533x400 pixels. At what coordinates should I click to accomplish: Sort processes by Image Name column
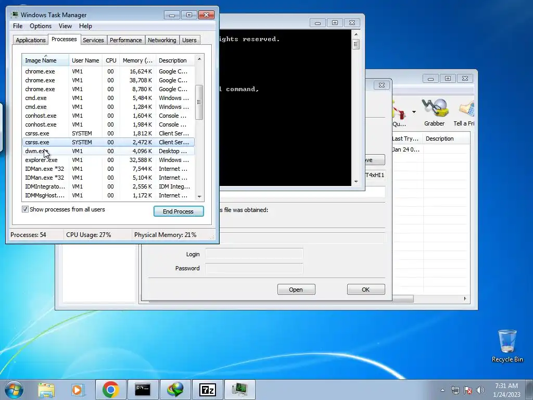[46, 60]
